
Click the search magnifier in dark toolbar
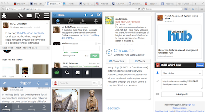pos(67,73)
